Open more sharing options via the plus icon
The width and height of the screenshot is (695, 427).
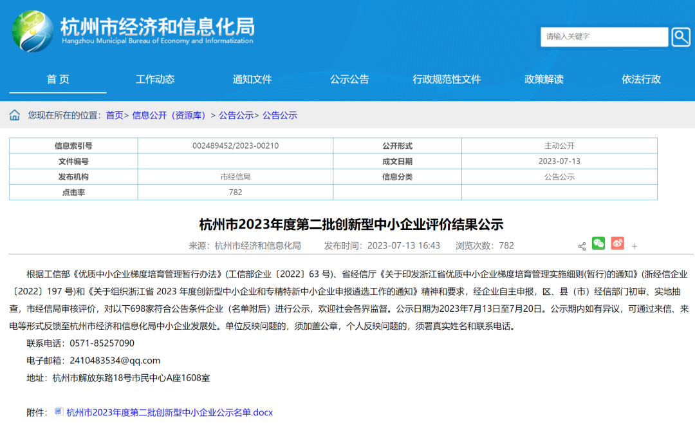tap(634, 245)
